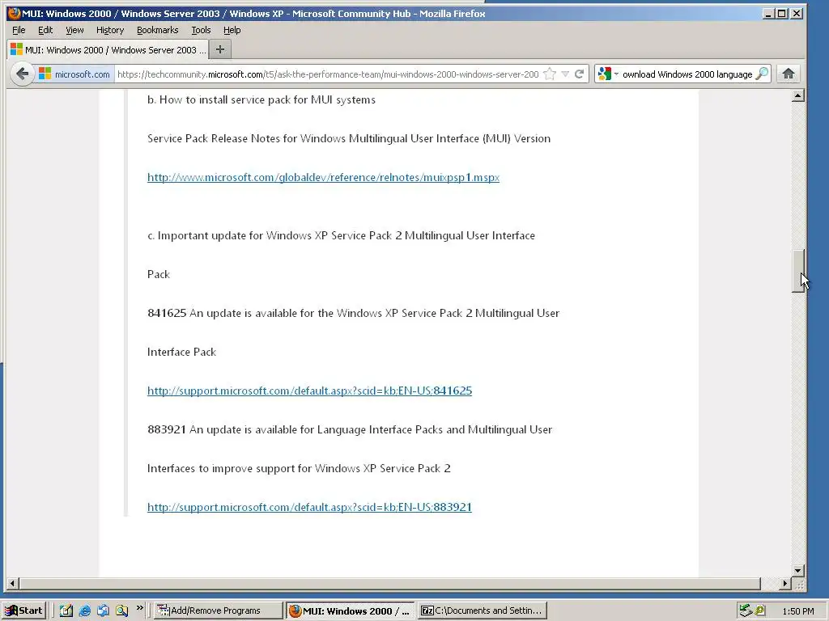Click the vertical scrollbar thumb
Viewport: 829px width, 621px height.
coord(798,271)
